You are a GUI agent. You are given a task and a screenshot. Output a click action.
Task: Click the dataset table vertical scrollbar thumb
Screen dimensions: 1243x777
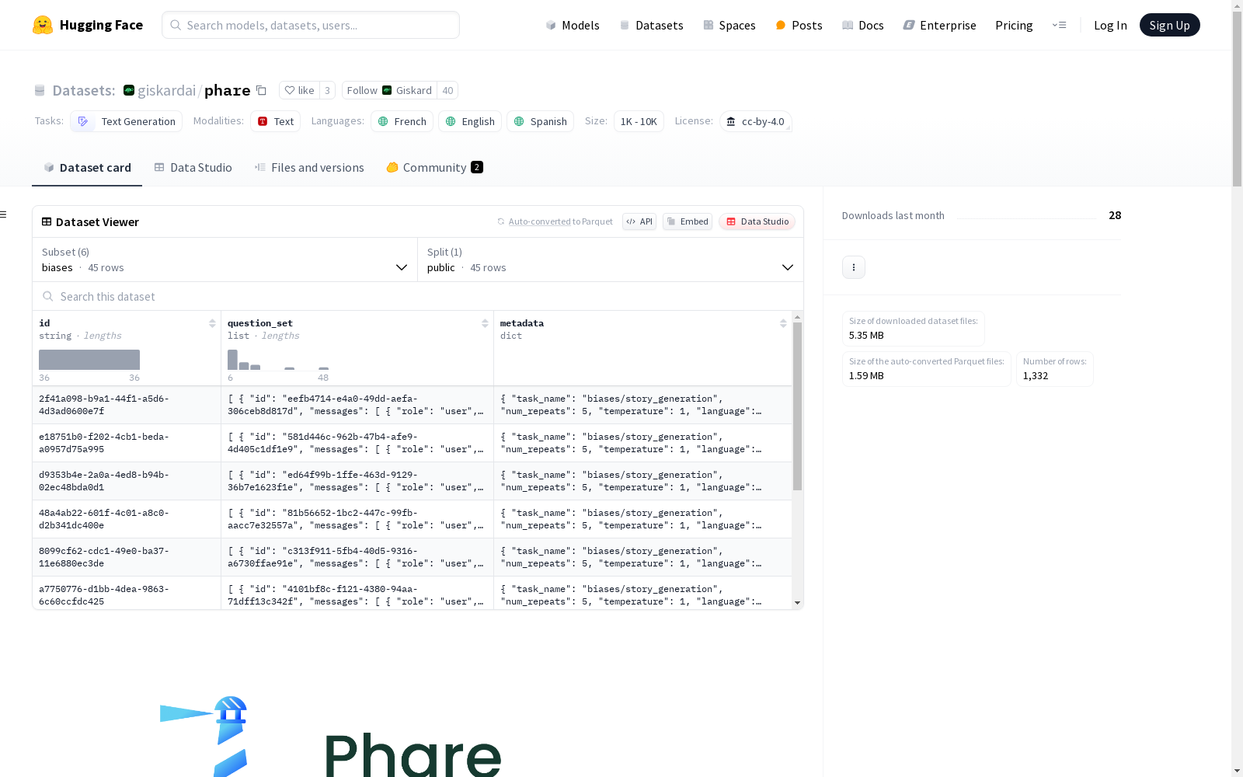pyautogui.click(x=797, y=406)
